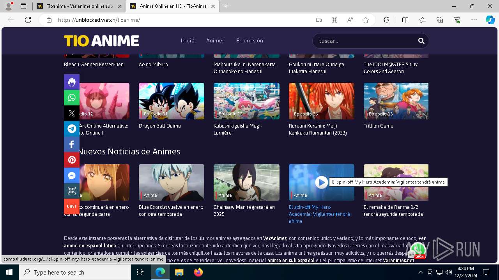This screenshot has height=280, width=499.
Task: Open En emisión navigation item
Action: (x=249, y=41)
